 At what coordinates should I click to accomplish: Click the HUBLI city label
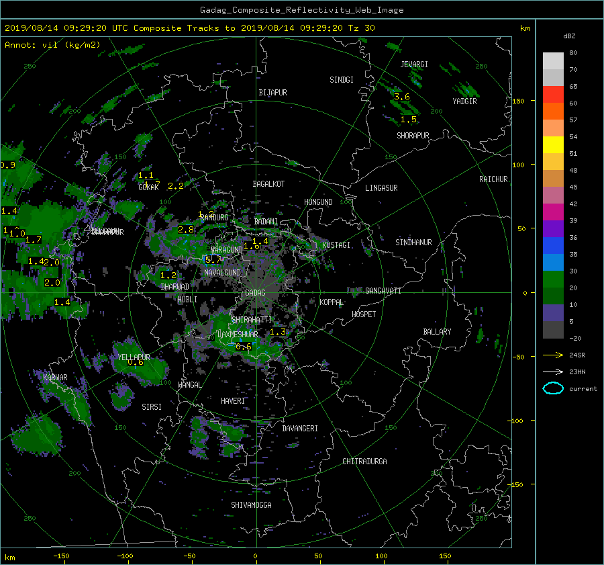(187, 299)
